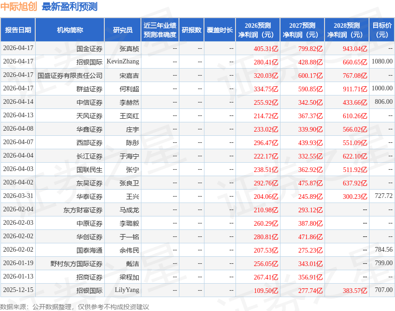Viewport: 395px width, 311px height.
Task: Select researcher 梁程加
Action: 129,277
